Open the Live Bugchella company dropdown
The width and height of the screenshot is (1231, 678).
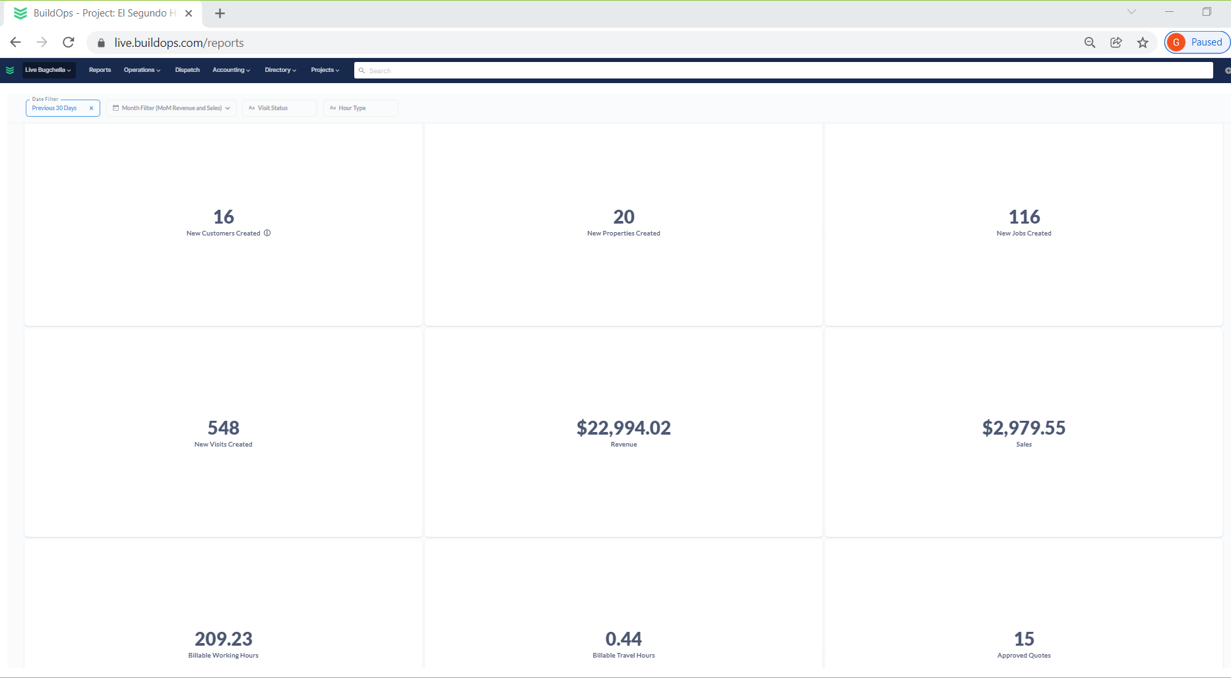(48, 70)
